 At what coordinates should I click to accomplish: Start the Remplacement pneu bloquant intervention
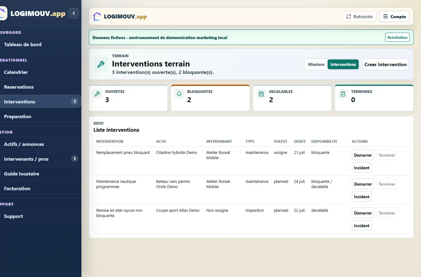pyautogui.click(x=363, y=155)
